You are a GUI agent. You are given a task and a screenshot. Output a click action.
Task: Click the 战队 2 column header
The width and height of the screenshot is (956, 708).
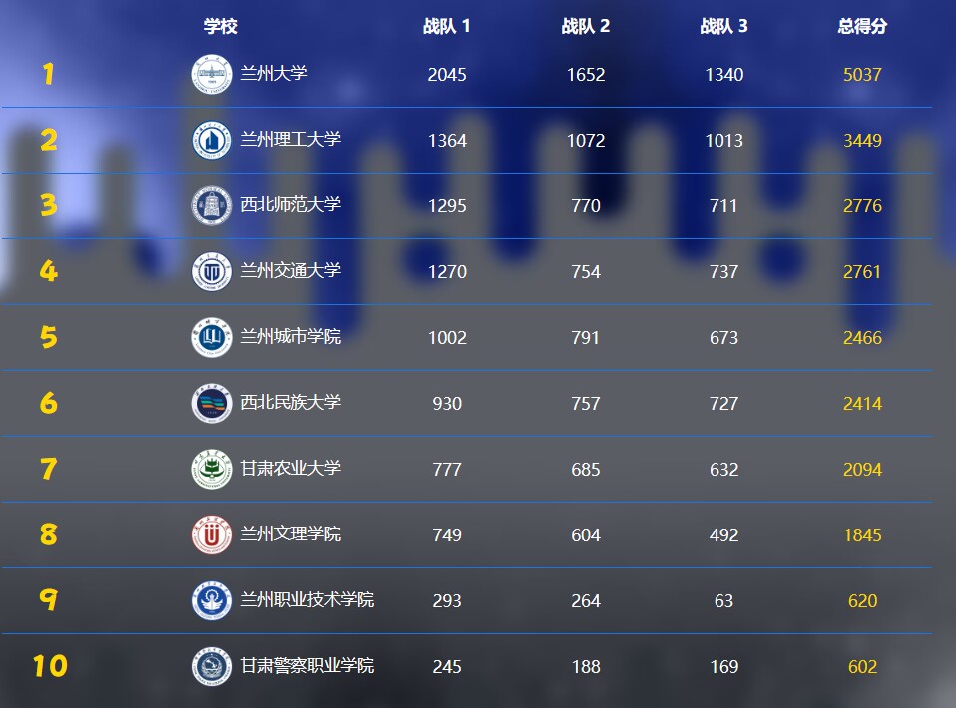click(585, 27)
